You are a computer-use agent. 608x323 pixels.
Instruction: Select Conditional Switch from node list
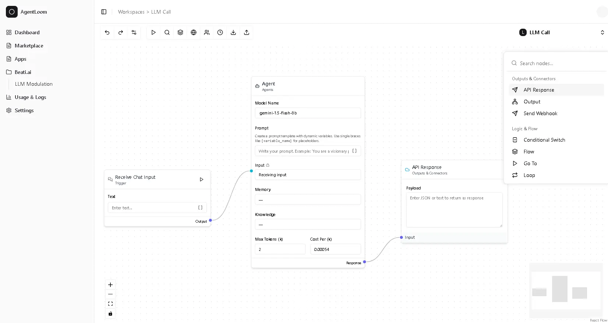544,140
